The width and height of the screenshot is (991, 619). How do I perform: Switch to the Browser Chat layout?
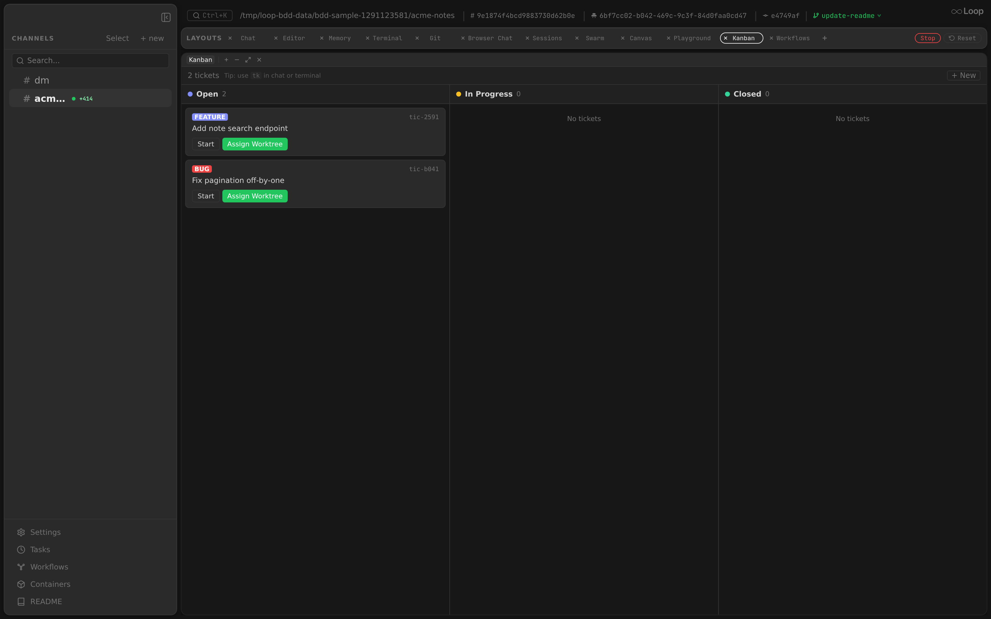[x=490, y=38]
